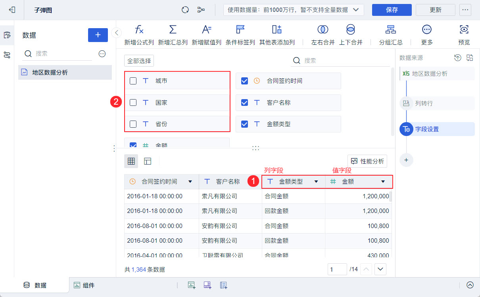The width and height of the screenshot is (480, 297).
Task: Click the 性能分析 performance analysis button
Action: point(367,161)
